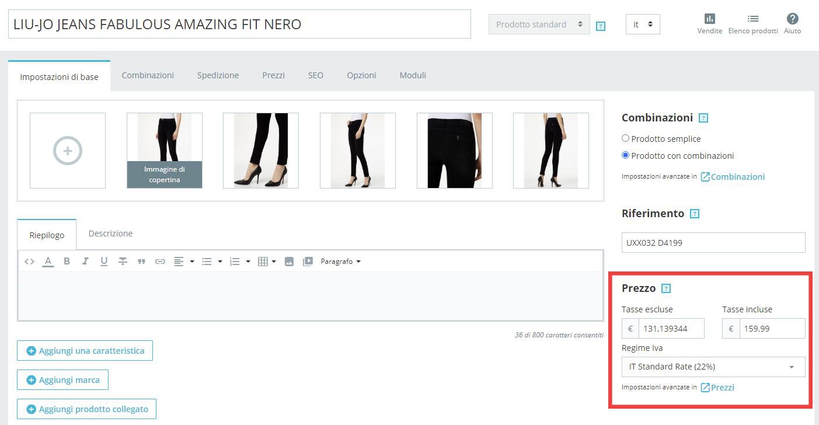Image resolution: width=819 pixels, height=425 pixels.
Task: Choose the text color tool
Action: point(48,262)
